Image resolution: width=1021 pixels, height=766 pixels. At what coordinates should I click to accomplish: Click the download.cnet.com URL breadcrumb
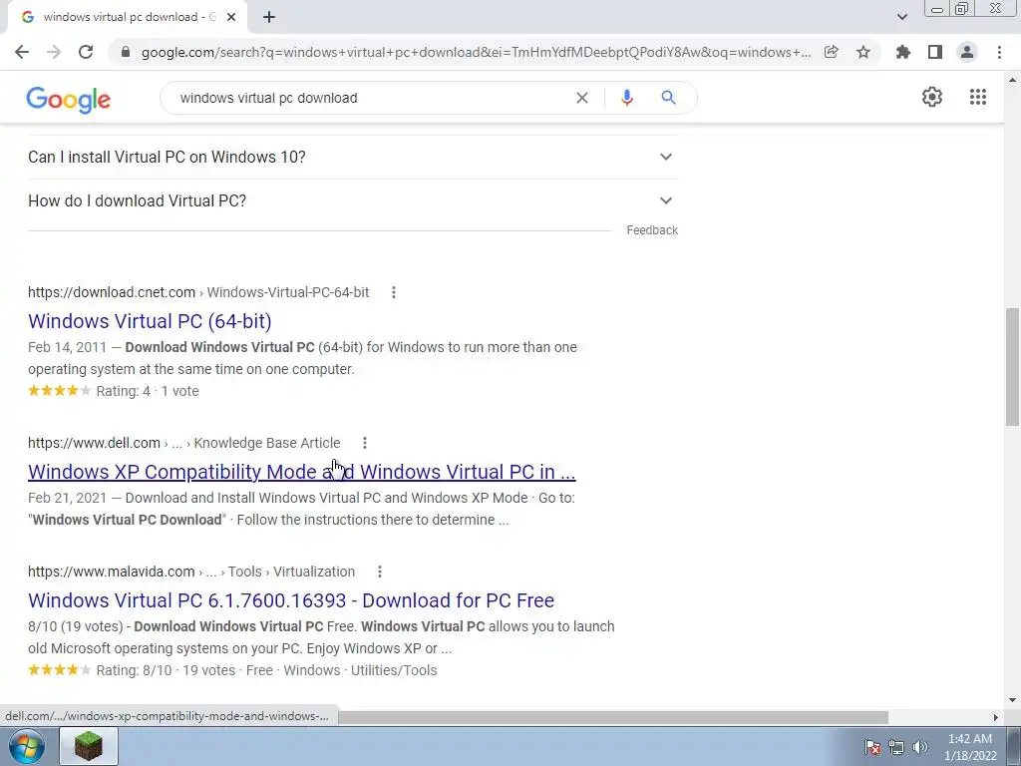tap(198, 292)
